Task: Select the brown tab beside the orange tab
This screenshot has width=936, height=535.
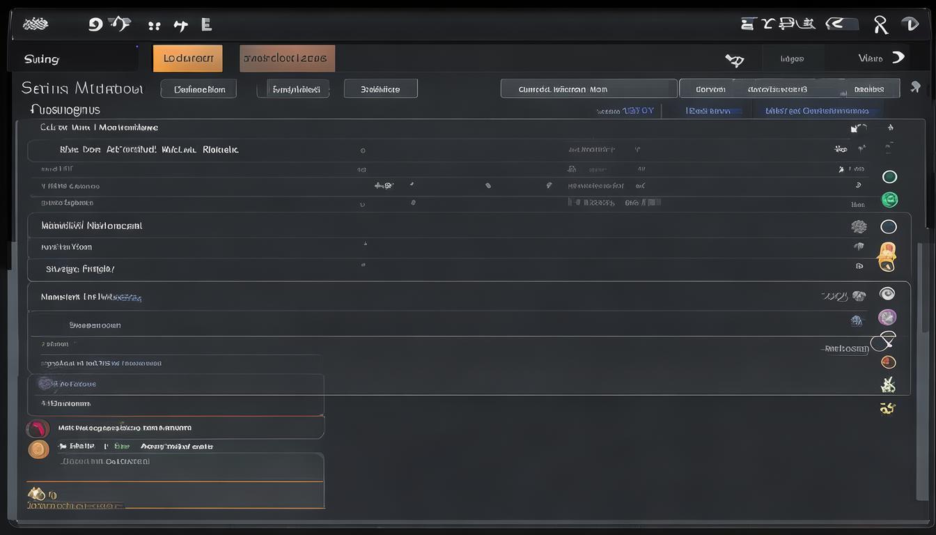Action: pos(287,59)
